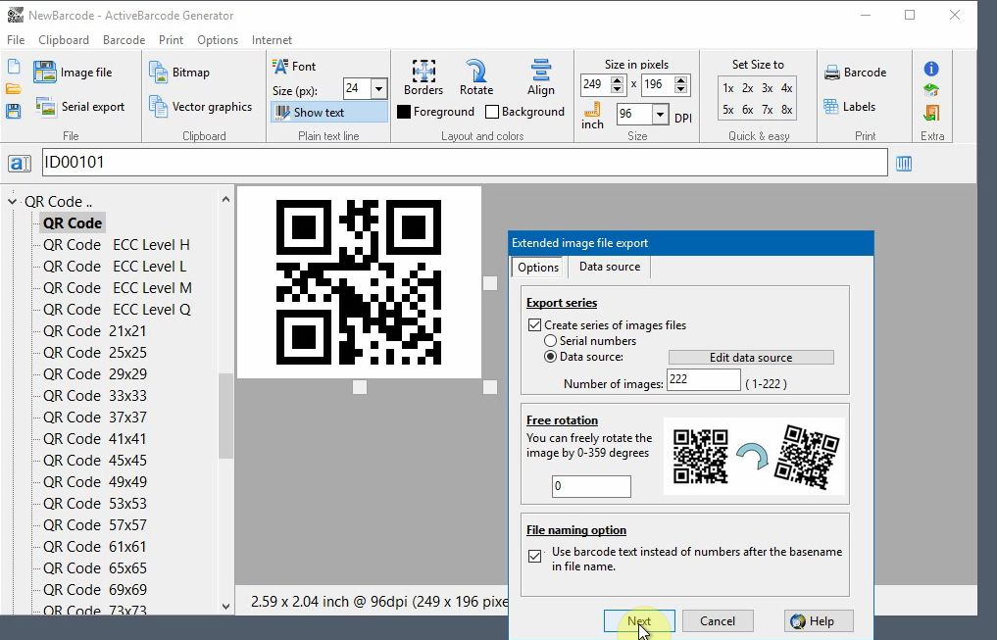
Task: Select QR Code 21x21
Action: pyautogui.click(x=95, y=331)
